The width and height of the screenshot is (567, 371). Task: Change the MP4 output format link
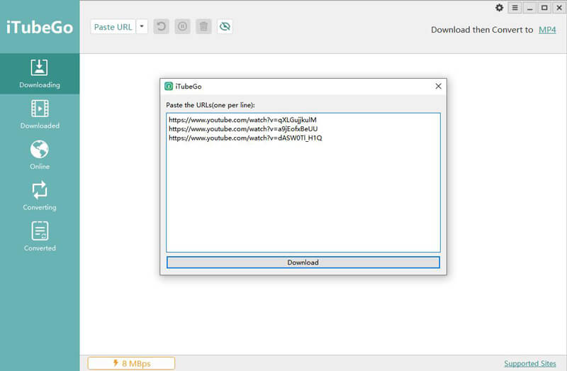tap(547, 30)
